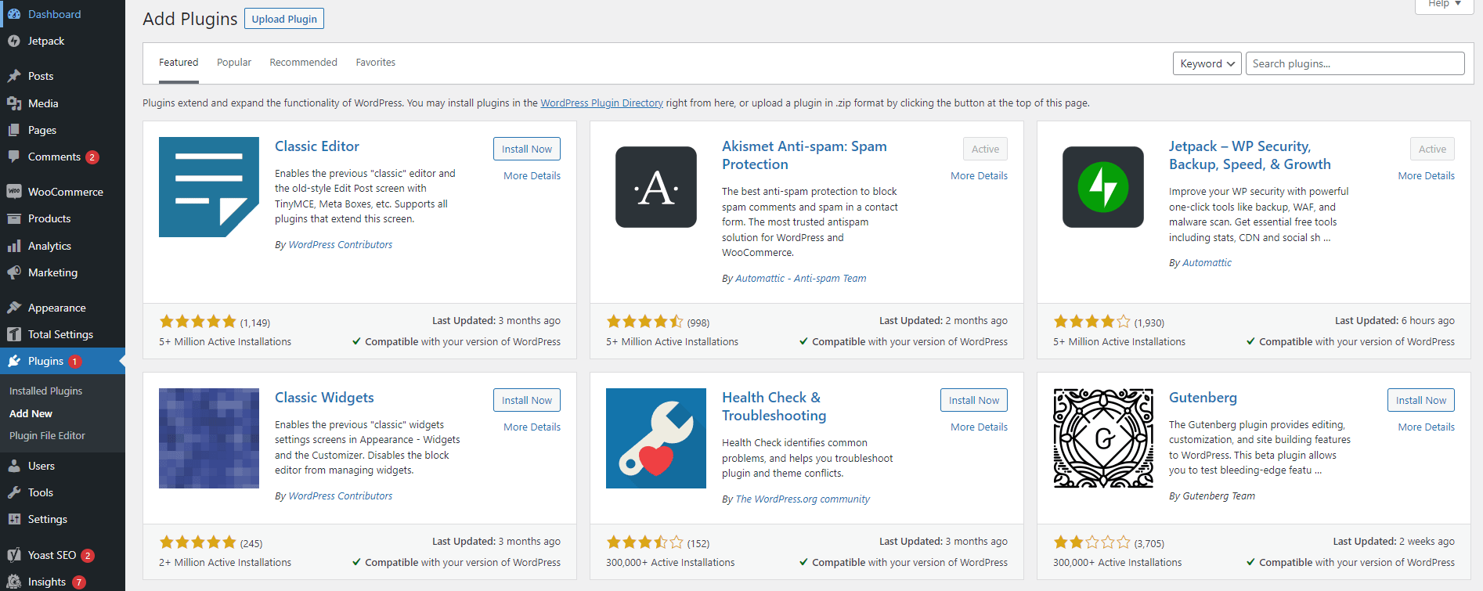Open the Automattic author link under Jetpack
1483x591 pixels.
1207,263
